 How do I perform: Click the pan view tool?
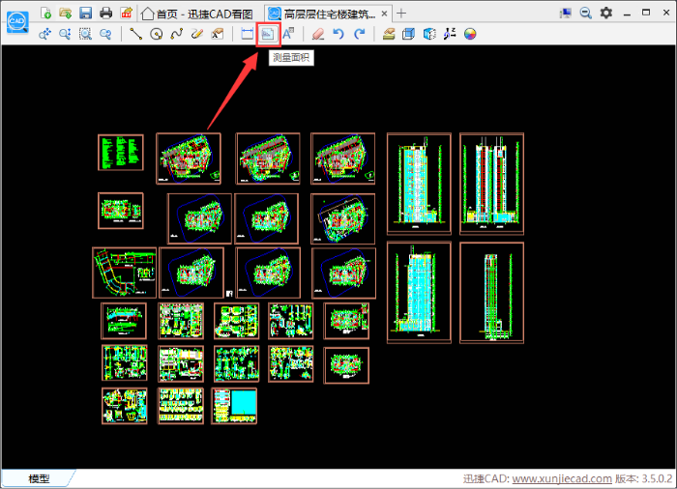[44, 34]
